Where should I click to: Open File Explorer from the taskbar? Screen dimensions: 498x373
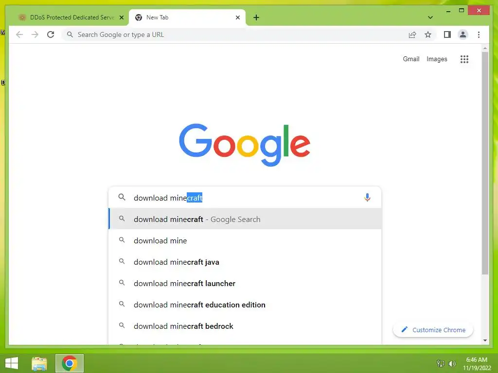tap(39, 363)
